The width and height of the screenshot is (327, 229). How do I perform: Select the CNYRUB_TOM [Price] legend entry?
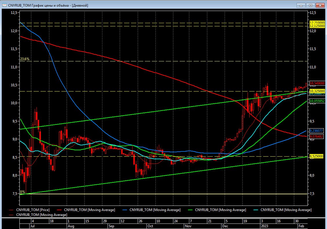tap(29, 210)
